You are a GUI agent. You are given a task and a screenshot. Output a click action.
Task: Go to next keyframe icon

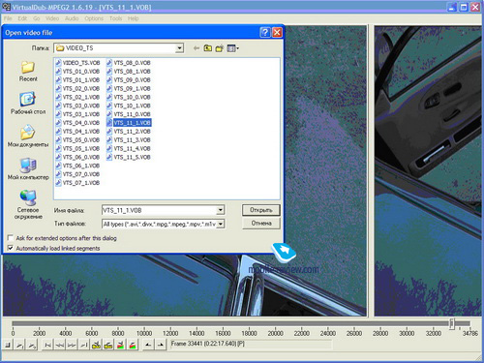pos(108,346)
